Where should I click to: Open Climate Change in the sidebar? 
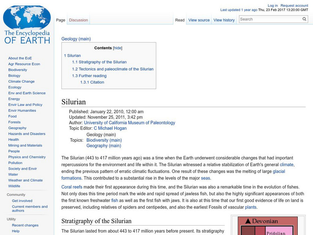(x=22, y=81)
